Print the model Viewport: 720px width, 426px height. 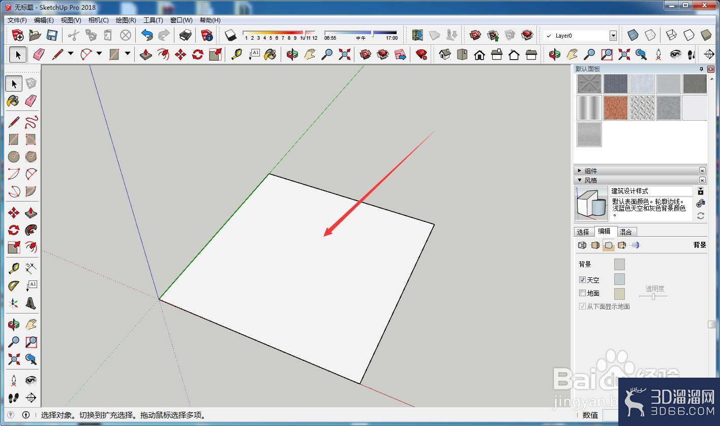point(186,35)
